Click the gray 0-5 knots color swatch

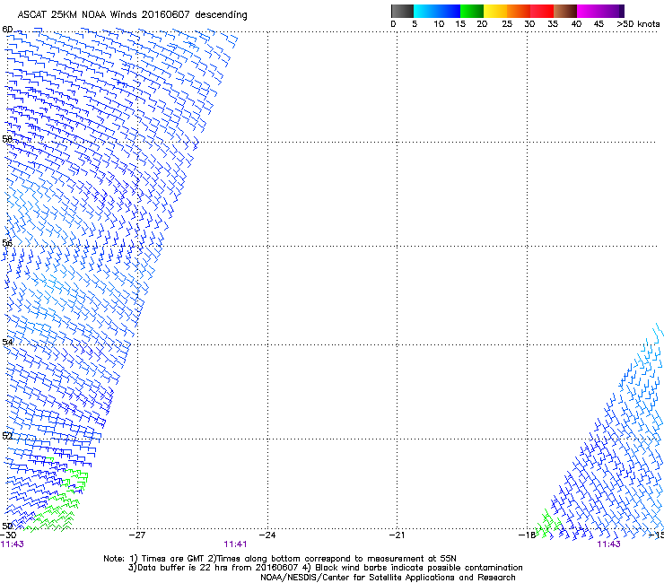(402, 11)
